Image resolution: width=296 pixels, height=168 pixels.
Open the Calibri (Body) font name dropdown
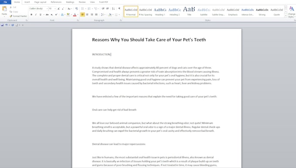pyautogui.click(x=47, y=9)
